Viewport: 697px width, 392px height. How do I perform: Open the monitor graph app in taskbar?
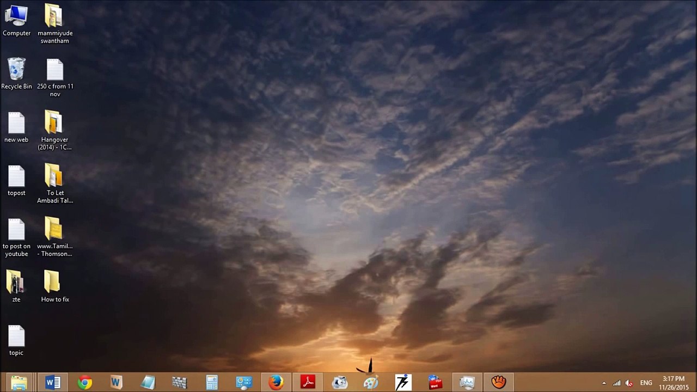coord(467,382)
